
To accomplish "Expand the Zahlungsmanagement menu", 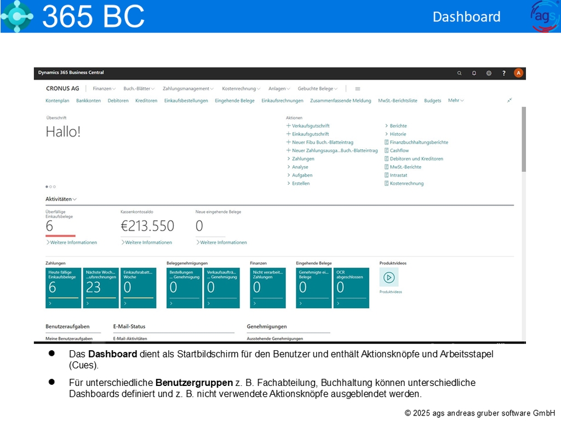I will (x=188, y=88).
